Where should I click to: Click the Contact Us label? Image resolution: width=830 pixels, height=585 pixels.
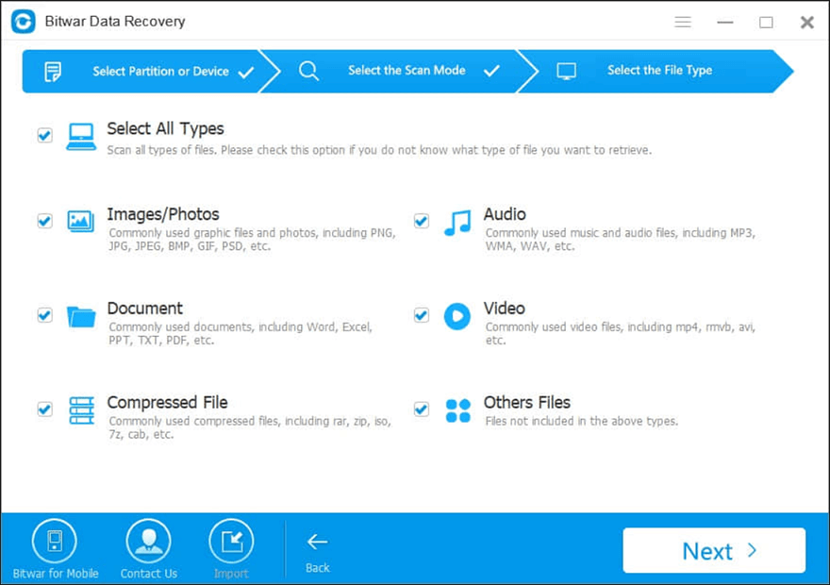pos(149,574)
